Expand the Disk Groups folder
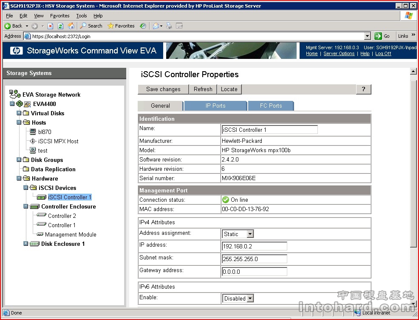 (x=19, y=159)
